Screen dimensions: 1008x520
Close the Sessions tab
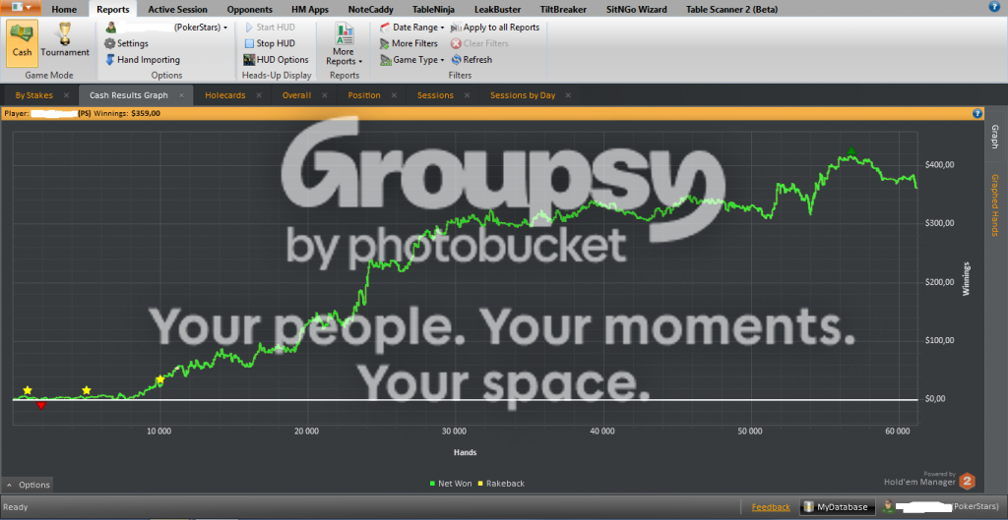pos(467,95)
